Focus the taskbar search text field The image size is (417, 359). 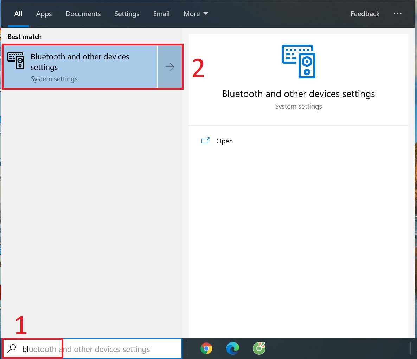tap(92, 349)
